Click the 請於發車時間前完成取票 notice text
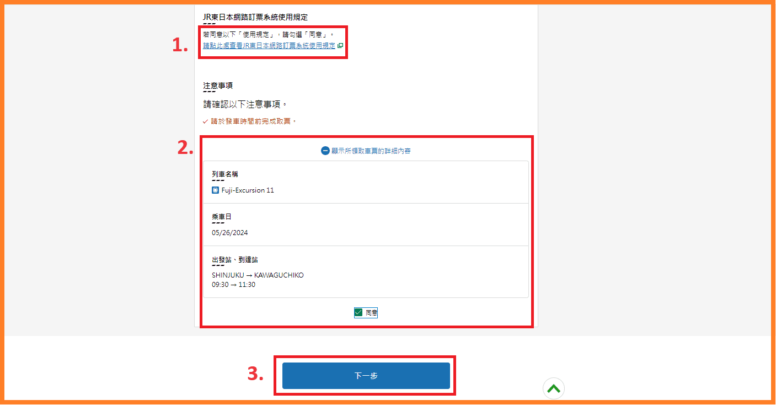Viewport: 776px width, 405px height. point(254,121)
